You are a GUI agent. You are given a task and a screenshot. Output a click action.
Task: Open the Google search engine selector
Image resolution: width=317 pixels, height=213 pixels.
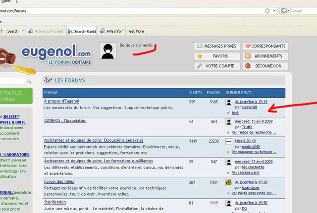(x=285, y=10)
